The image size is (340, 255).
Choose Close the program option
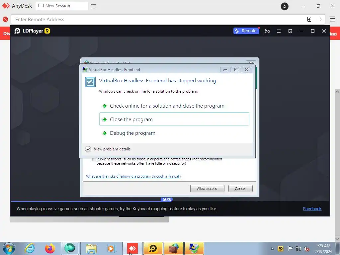coord(174,119)
